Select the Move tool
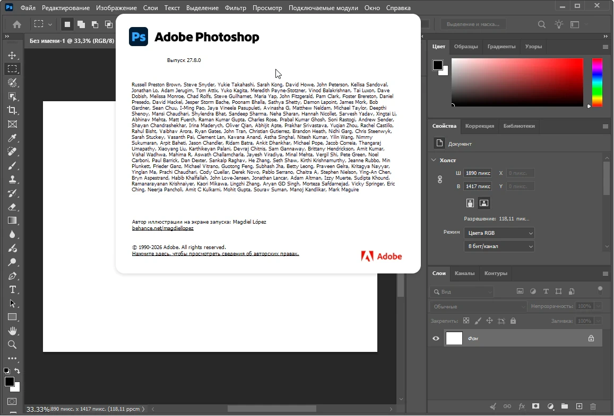 tap(12, 55)
